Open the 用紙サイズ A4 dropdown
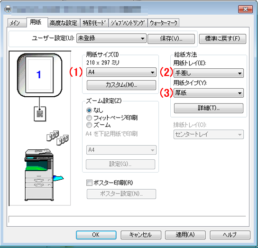The height and width of the screenshot is (248, 258). click(121, 72)
